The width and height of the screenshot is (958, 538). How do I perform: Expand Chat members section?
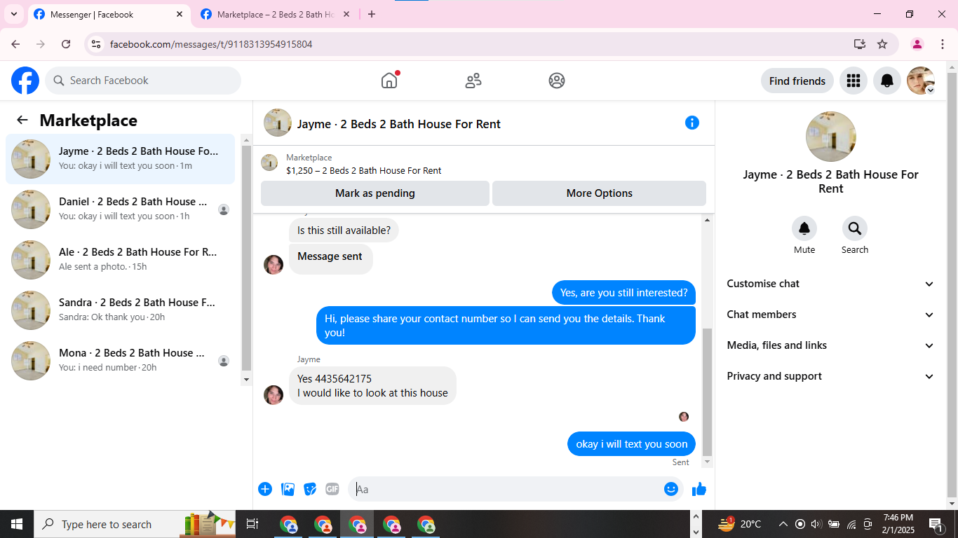(831, 315)
